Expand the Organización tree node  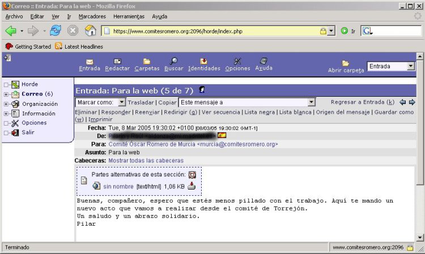coord(6,104)
